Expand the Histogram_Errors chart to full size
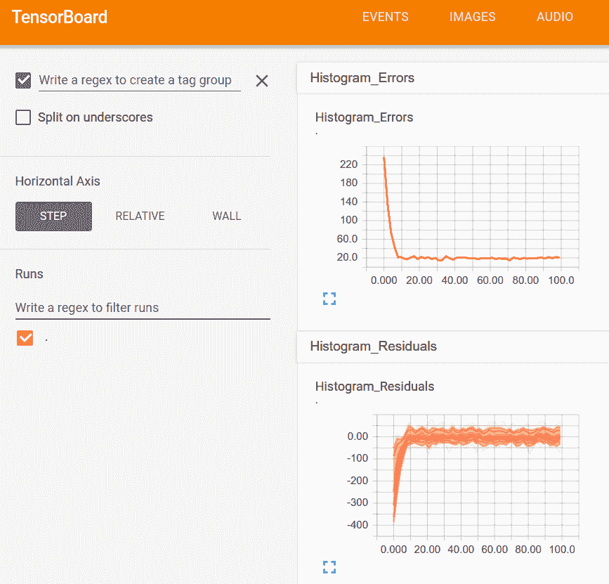The height and width of the screenshot is (584, 609). [x=329, y=299]
